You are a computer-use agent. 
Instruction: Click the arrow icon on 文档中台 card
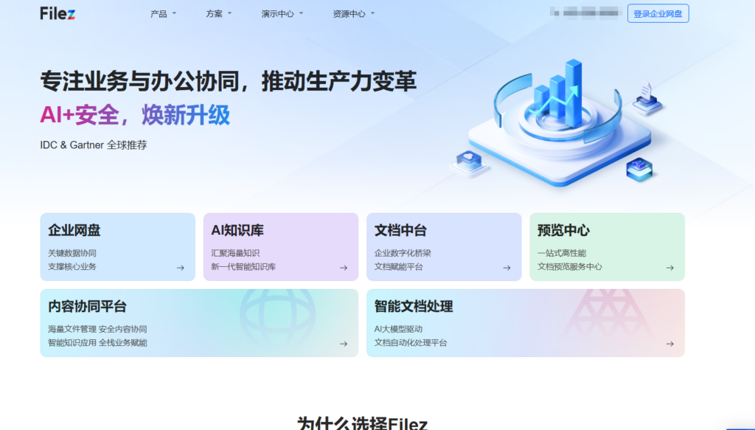tap(505, 269)
